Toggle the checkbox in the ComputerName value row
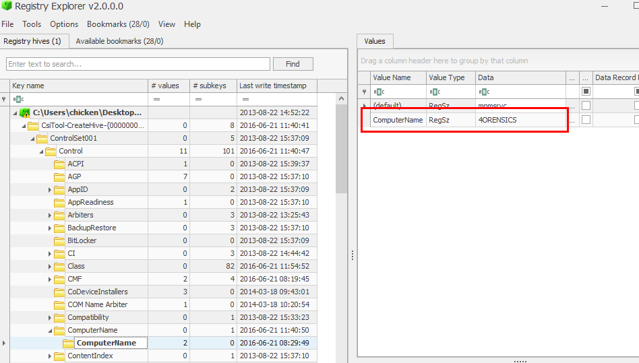Viewport: 639px width, 363px height. pyautogui.click(x=586, y=120)
